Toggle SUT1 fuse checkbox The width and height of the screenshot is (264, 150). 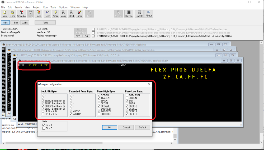(127, 101)
